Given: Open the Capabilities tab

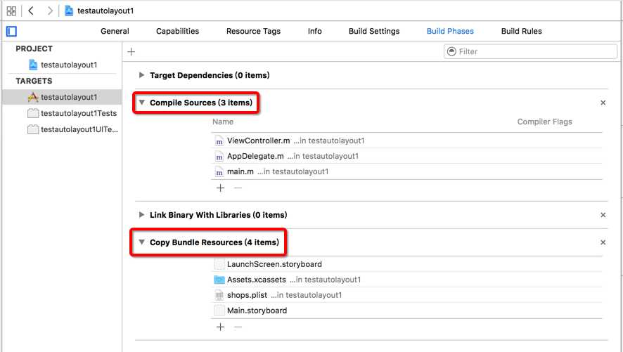Looking at the screenshot, I should 178,32.
